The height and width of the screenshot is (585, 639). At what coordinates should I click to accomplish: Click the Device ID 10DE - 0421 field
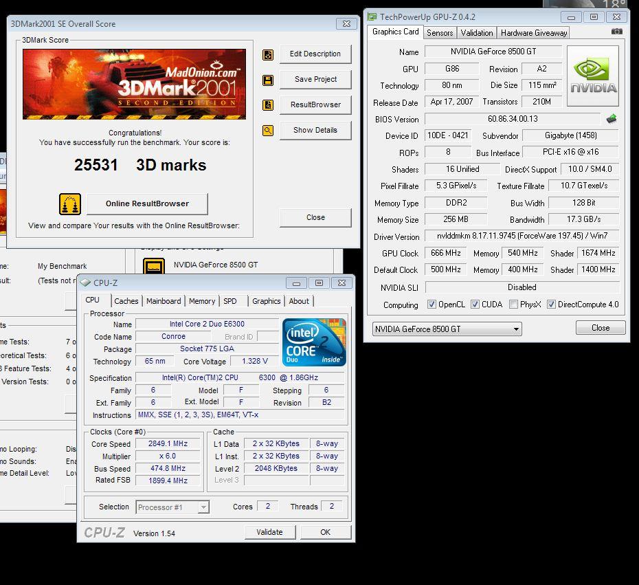click(x=447, y=135)
